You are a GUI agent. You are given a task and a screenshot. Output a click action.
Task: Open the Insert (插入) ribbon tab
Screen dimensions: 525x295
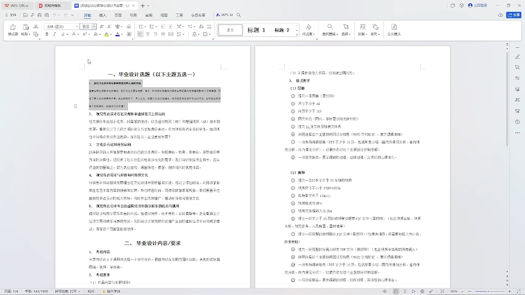tap(103, 15)
